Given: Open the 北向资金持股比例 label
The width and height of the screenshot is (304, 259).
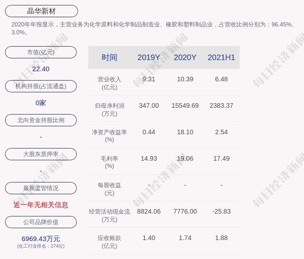Looking at the screenshot, I should click(x=41, y=120).
